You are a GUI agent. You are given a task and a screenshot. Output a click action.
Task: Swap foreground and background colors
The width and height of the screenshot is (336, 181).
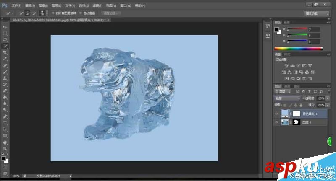coord(7,154)
